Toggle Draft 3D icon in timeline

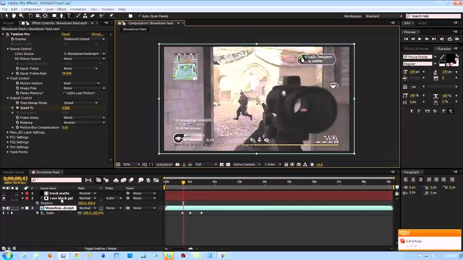(106, 180)
